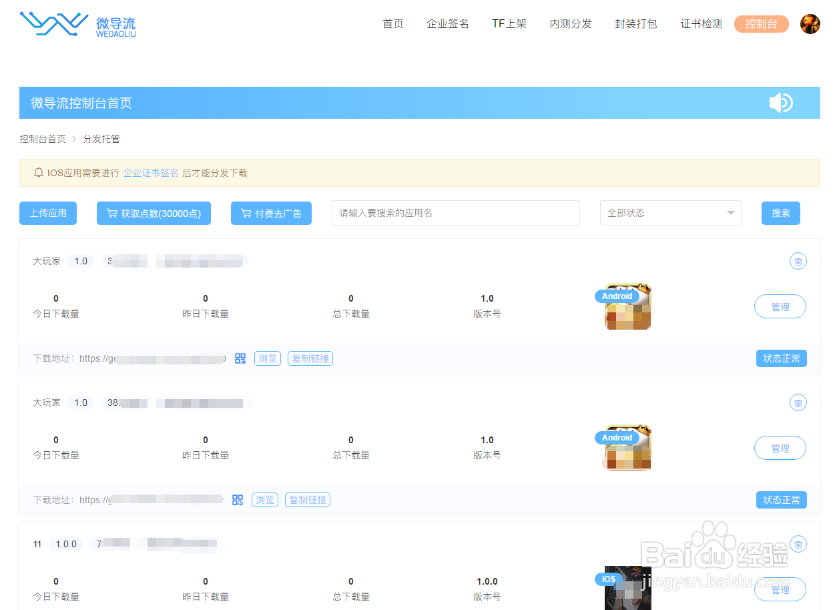Image resolution: width=835 pixels, height=610 pixels.
Task: Click the 搜索 button
Action: point(781,213)
